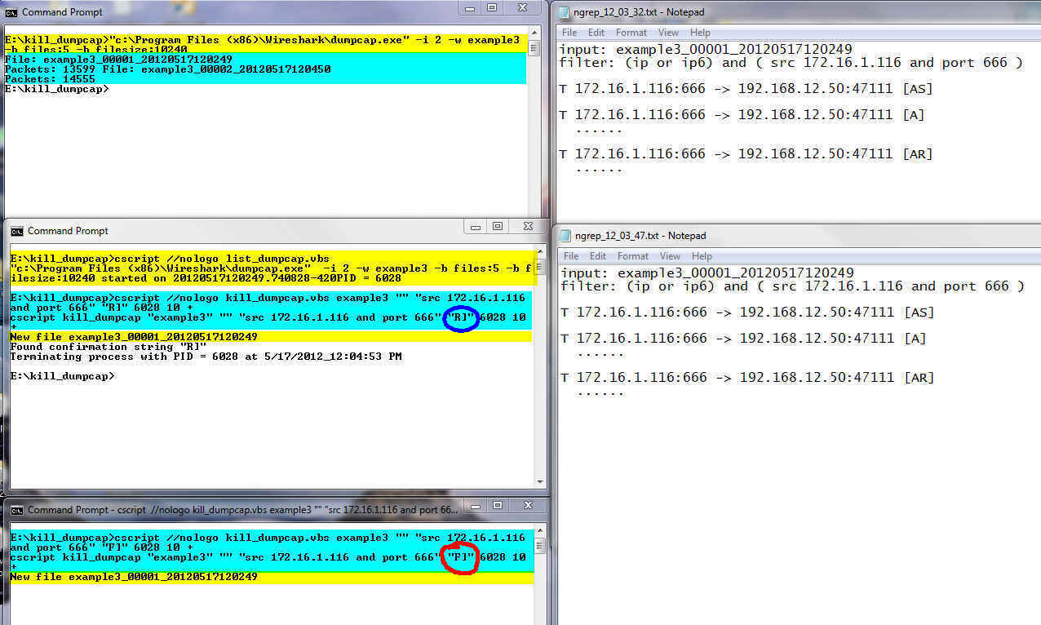Open View menu in ngrep_12_03_47.txt Notepad
This screenshot has height=625, width=1041.
[x=669, y=256]
